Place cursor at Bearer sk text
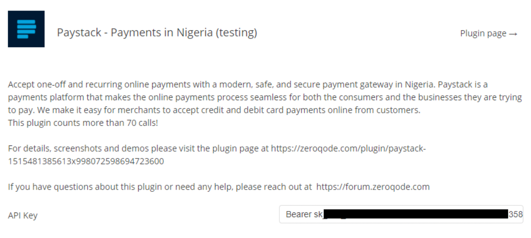 pyautogui.click(x=304, y=214)
